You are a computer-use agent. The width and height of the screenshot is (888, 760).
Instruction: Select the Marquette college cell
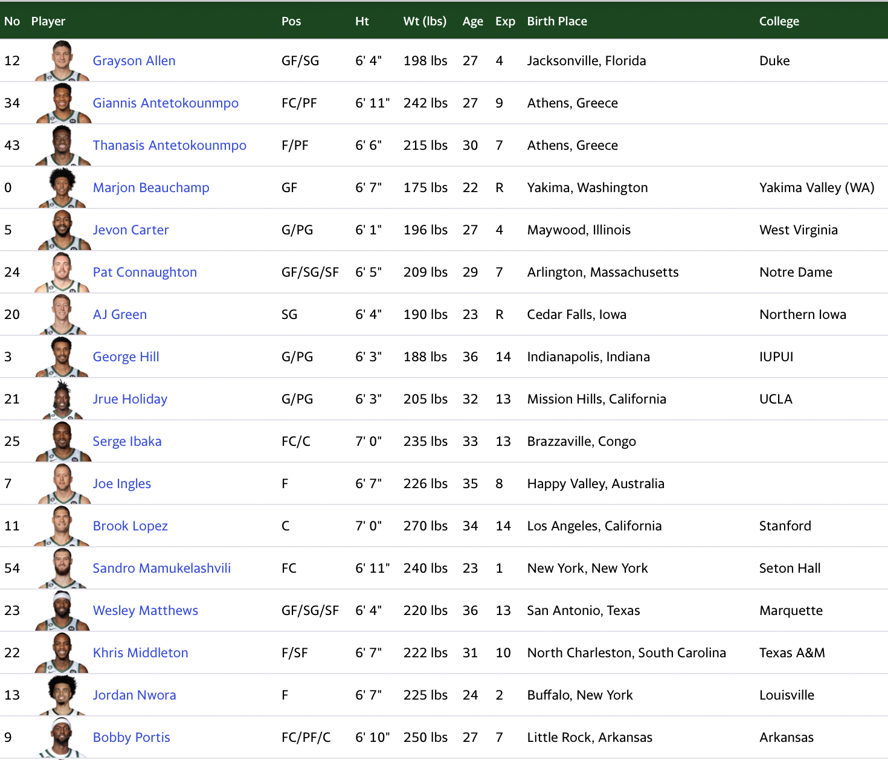click(x=791, y=610)
